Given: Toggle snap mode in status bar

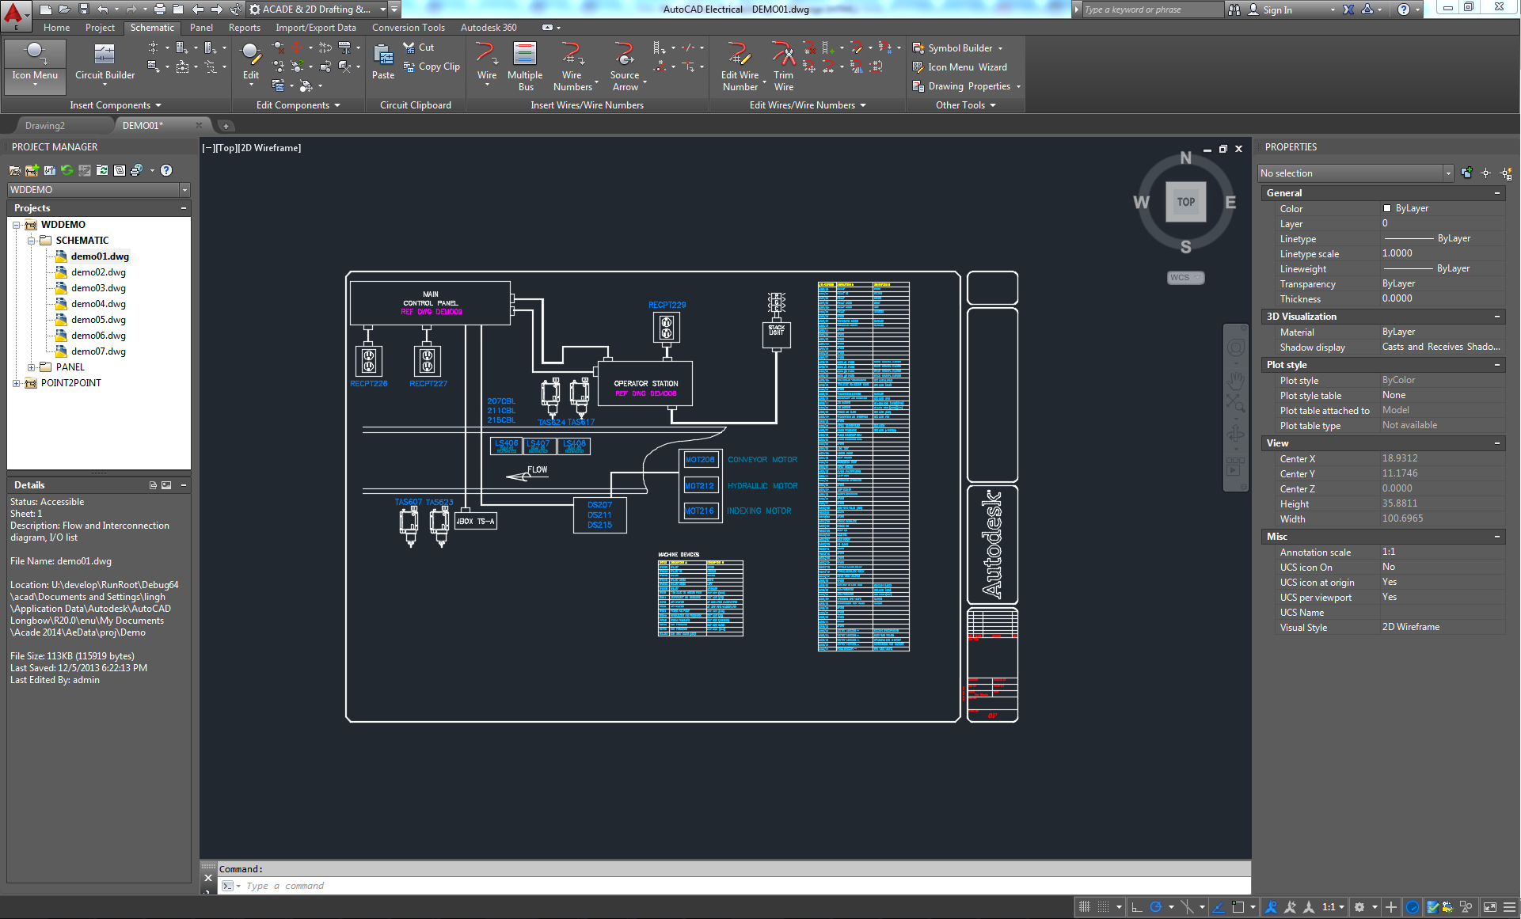Looking at the screenshot, I should [x=1103, y=907].
